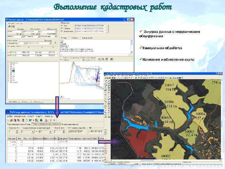
Task: Open the Файл menu in tacheometry window
Action: click(x=9, y=116)
